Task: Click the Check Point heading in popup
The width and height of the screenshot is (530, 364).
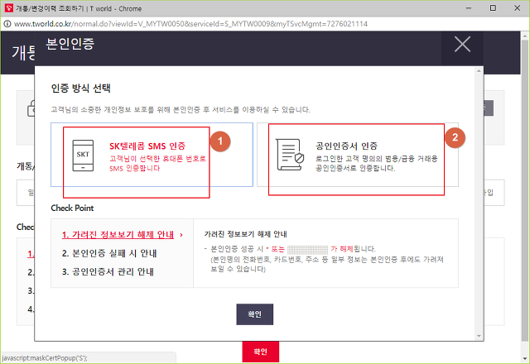Action: click(x=72, y=208)
